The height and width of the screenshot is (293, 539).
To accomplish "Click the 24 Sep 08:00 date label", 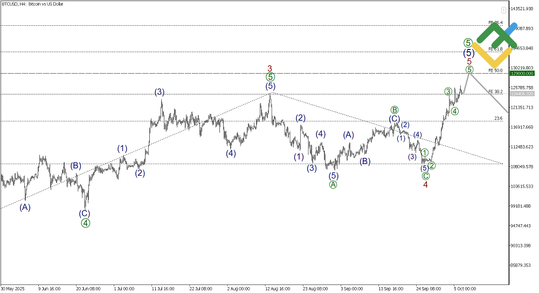I will [x=429, y=289].
